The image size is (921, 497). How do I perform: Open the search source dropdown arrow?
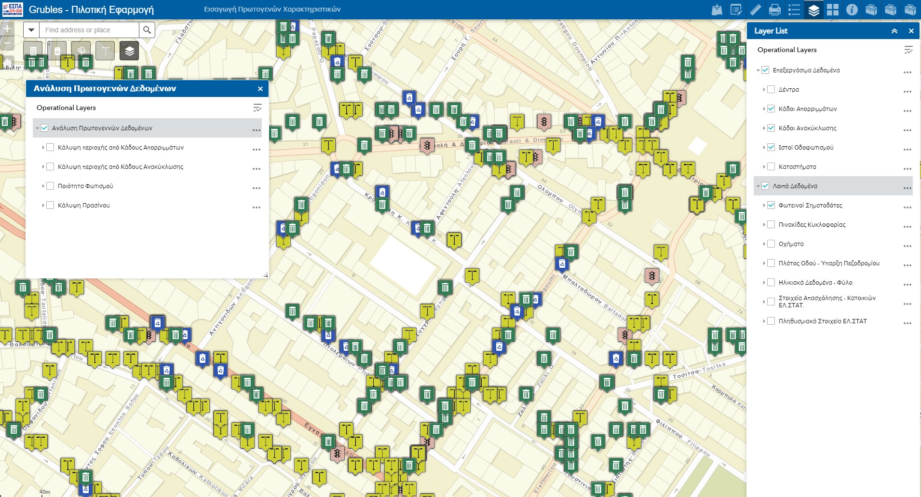[31, 30]
